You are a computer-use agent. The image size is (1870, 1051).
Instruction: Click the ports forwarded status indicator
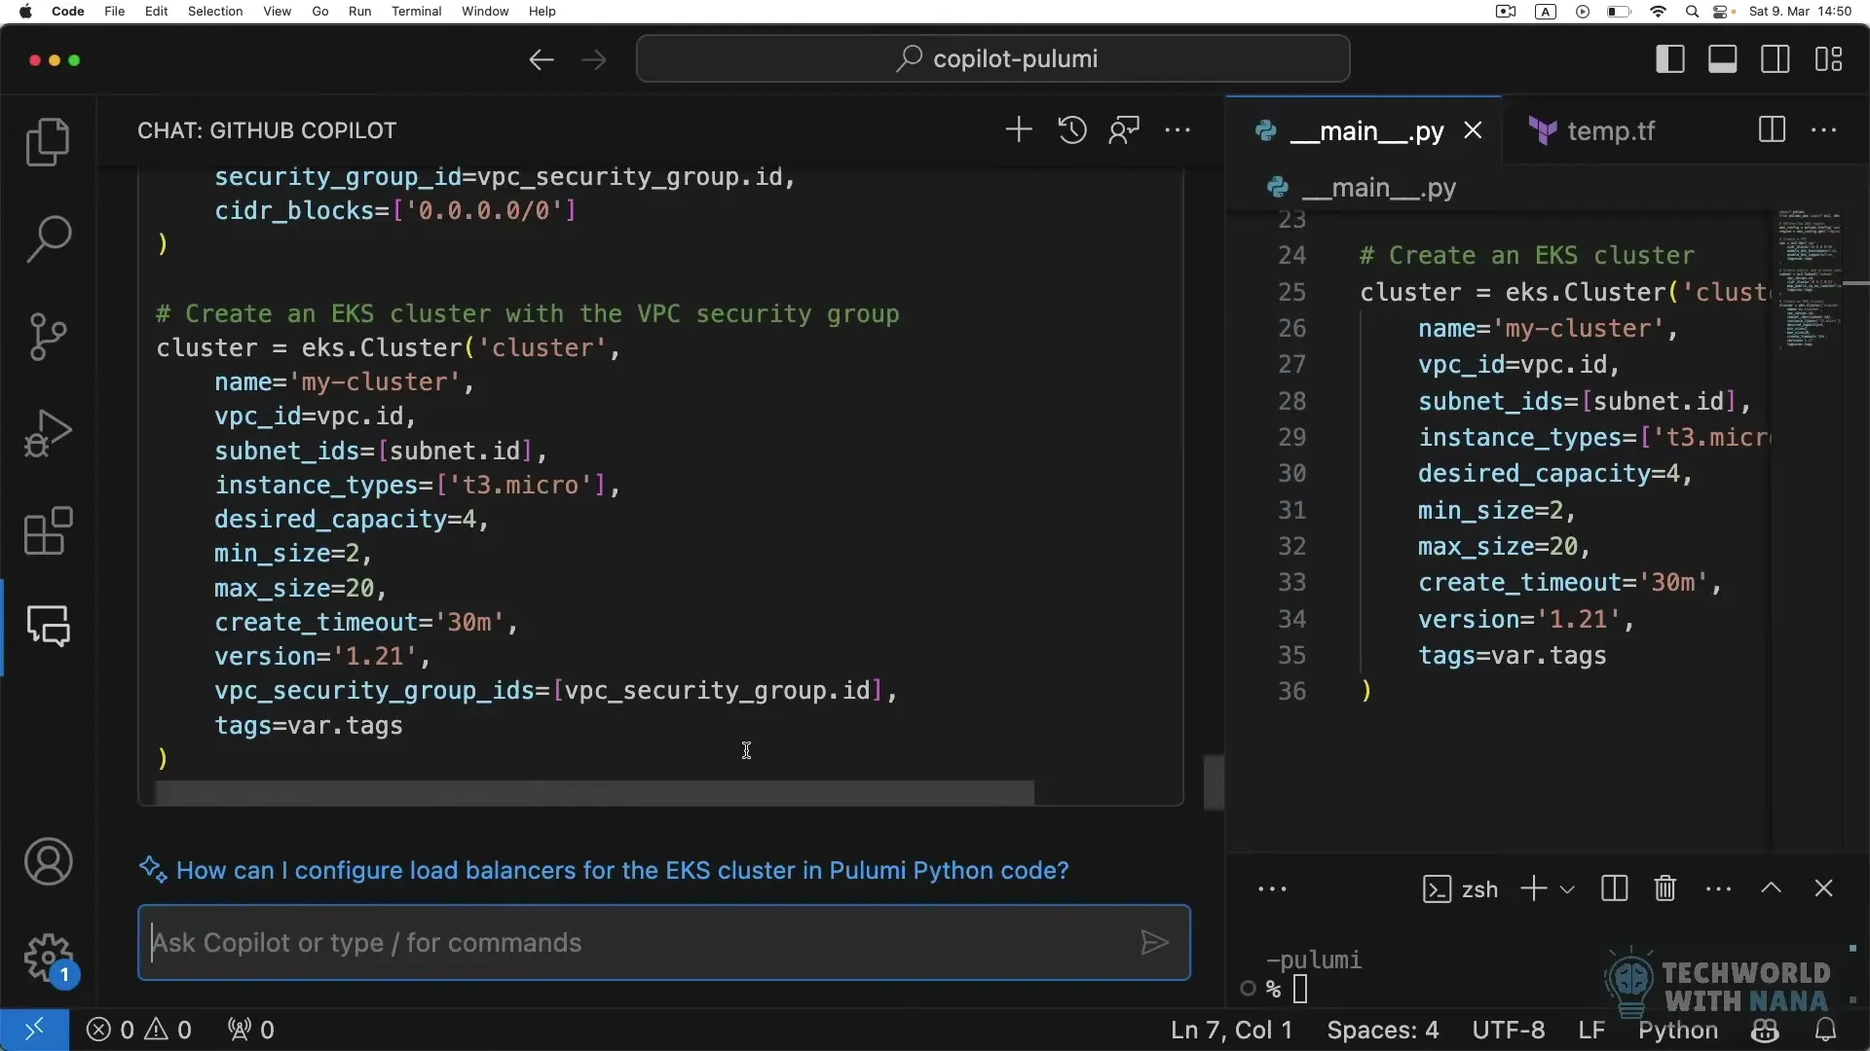point(250,1030)
